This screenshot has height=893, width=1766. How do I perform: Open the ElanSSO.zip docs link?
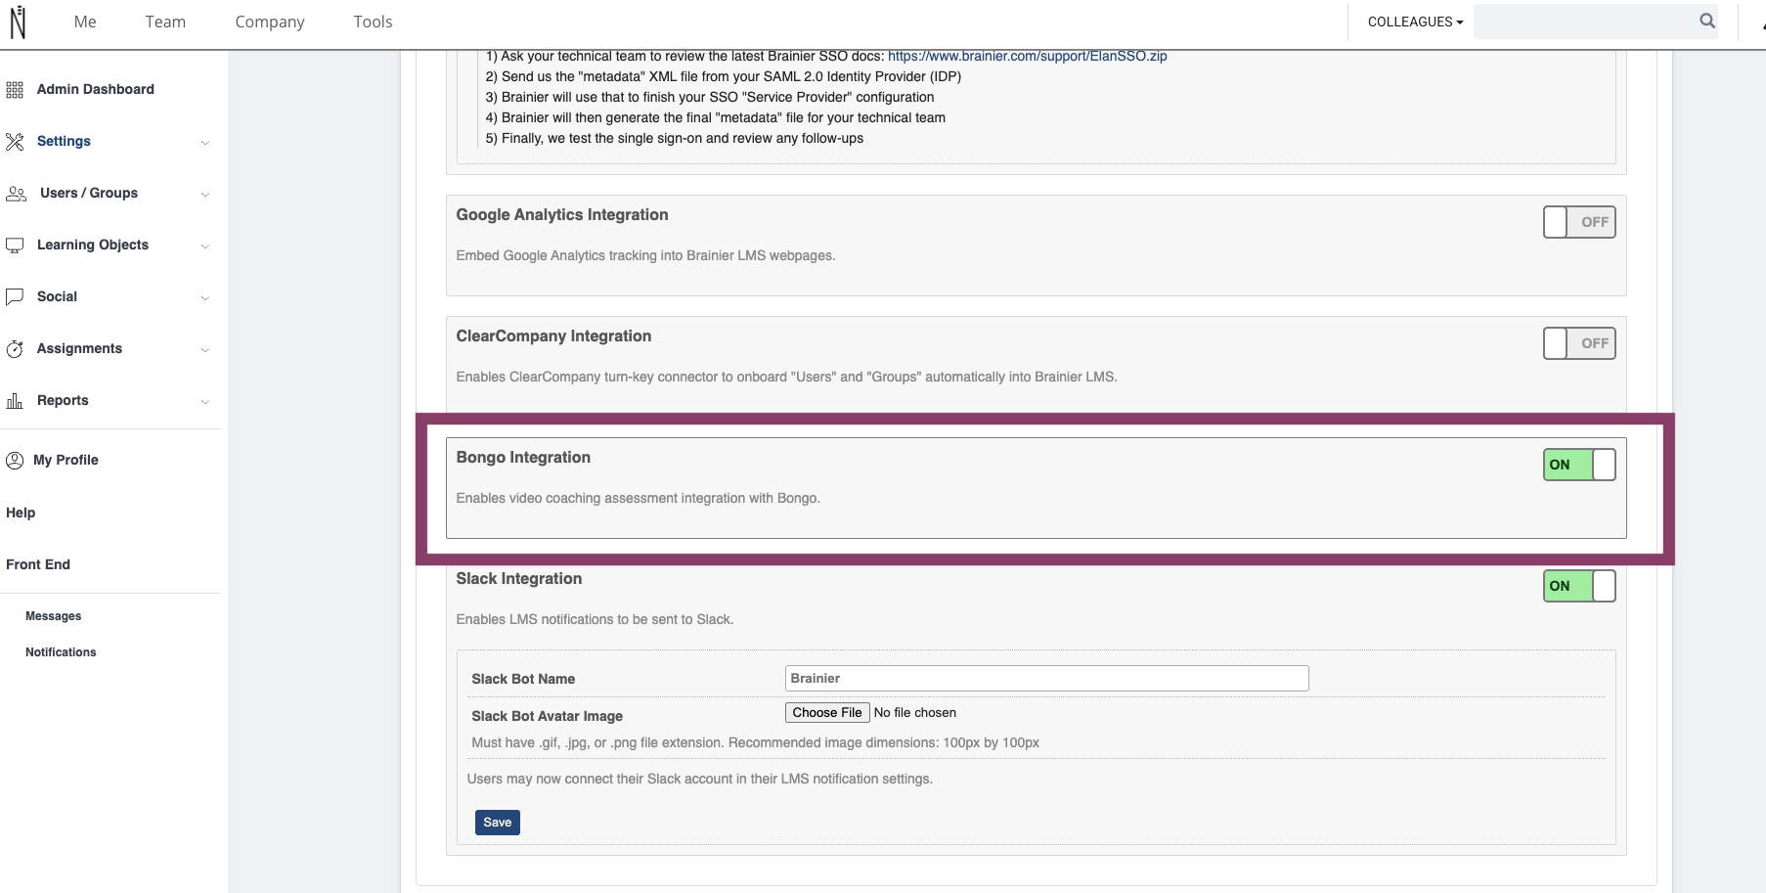1028,56
